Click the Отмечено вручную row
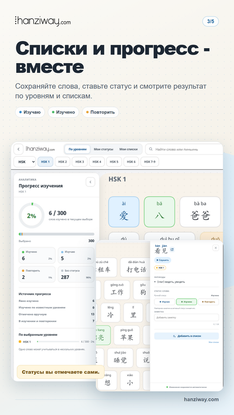 coord(57,314)
